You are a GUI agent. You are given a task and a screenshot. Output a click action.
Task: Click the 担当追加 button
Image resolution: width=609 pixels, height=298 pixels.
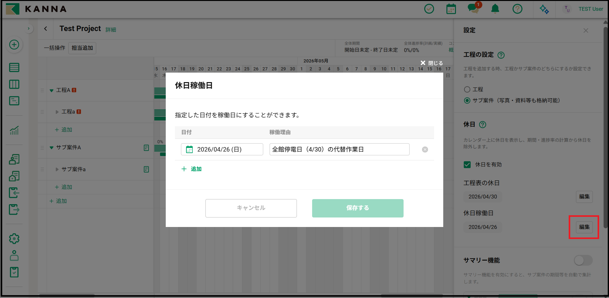[82, 48]
